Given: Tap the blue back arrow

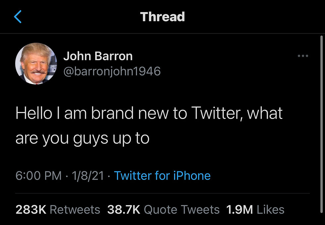Looking at the screenshot, I should tap(18, 17).
